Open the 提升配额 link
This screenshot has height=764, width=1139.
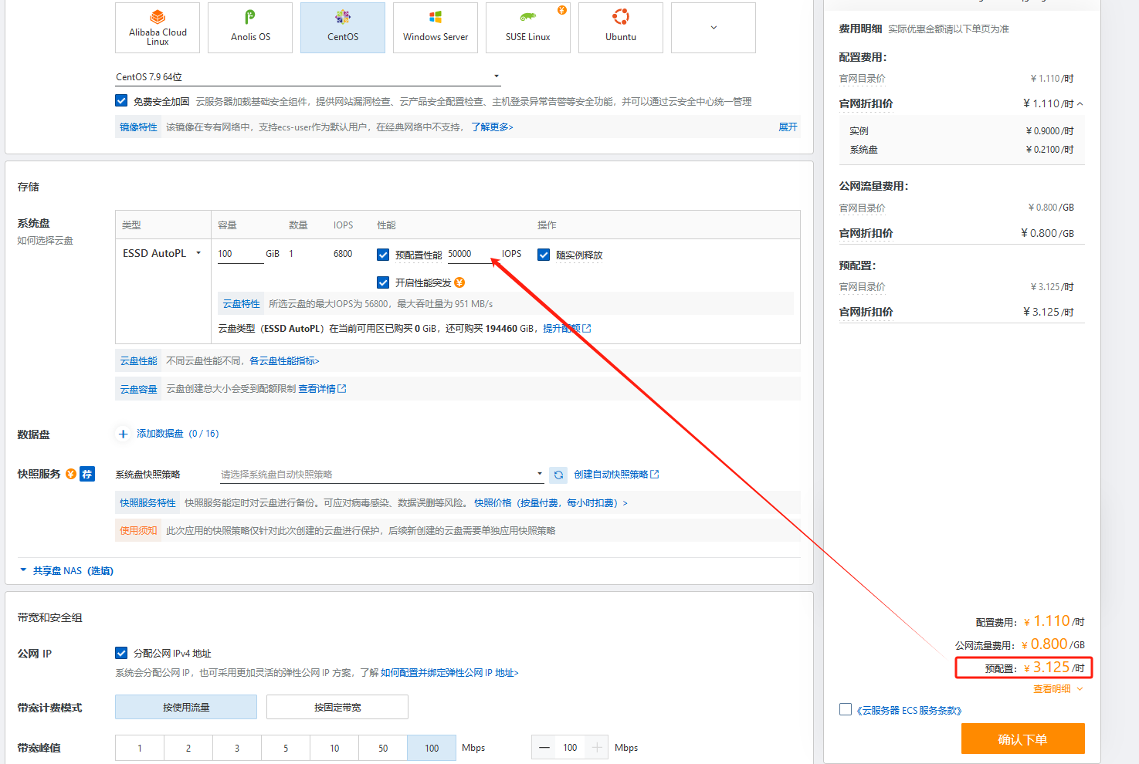[x=567, y=328]
